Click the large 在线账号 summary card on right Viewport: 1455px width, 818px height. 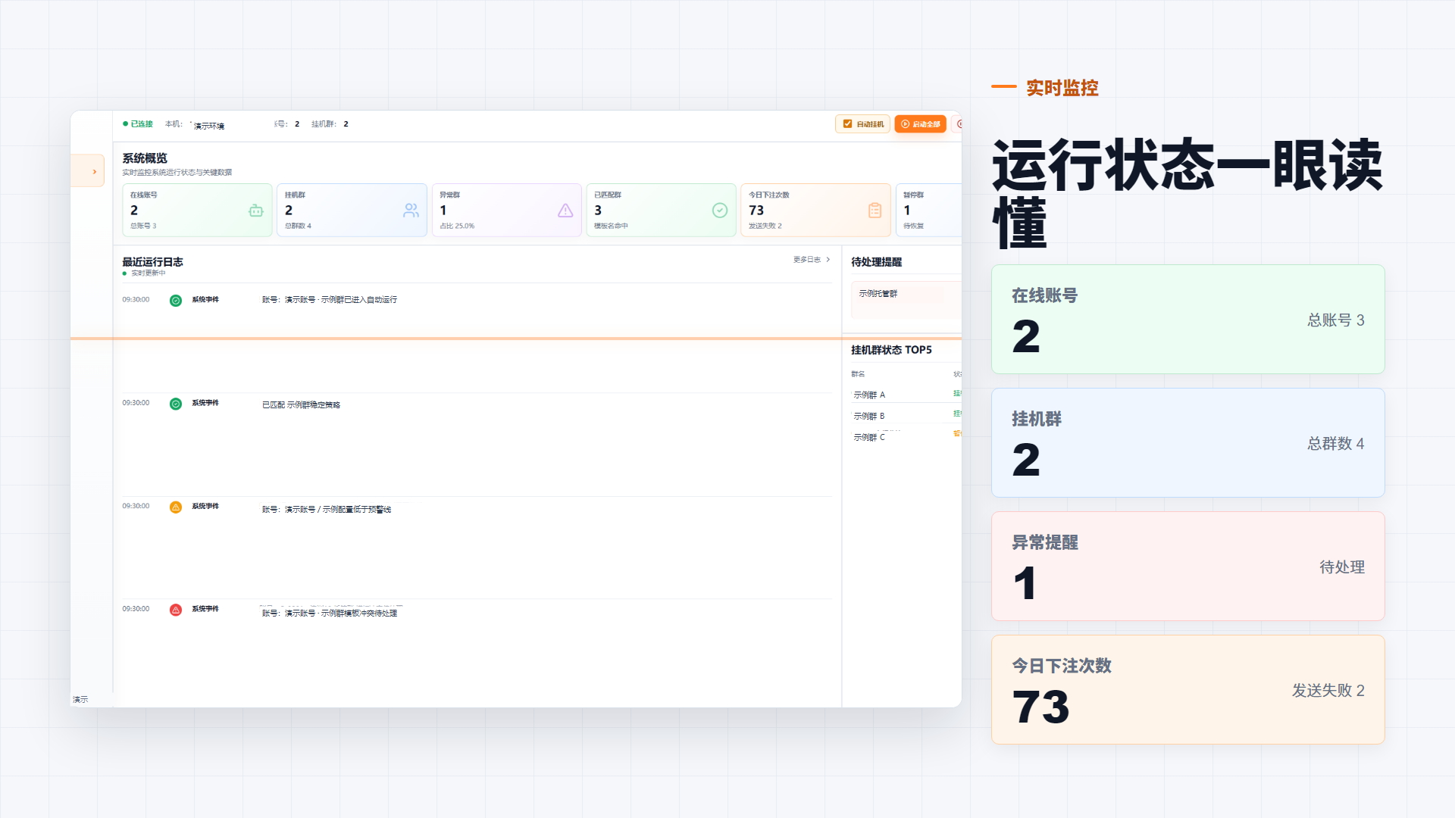pyautogui.click(x=1187, y=319)
